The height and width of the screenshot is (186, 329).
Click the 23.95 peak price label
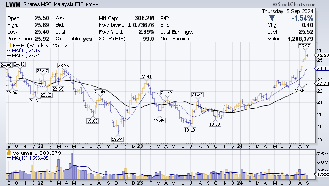click(x=64, y=65)
